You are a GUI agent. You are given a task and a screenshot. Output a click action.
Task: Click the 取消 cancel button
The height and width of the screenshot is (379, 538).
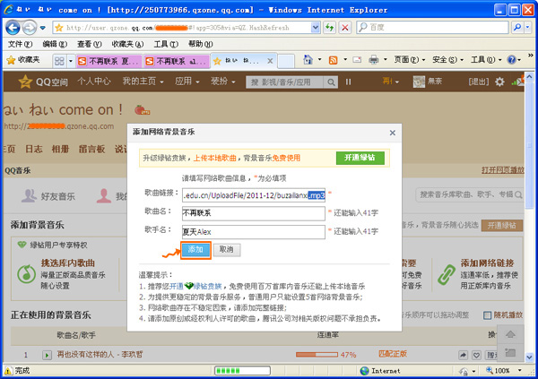[x=227, y=250]
